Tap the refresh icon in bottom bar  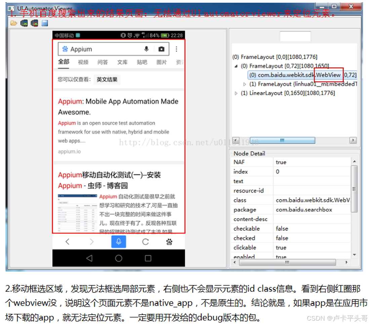pos(146,242)
